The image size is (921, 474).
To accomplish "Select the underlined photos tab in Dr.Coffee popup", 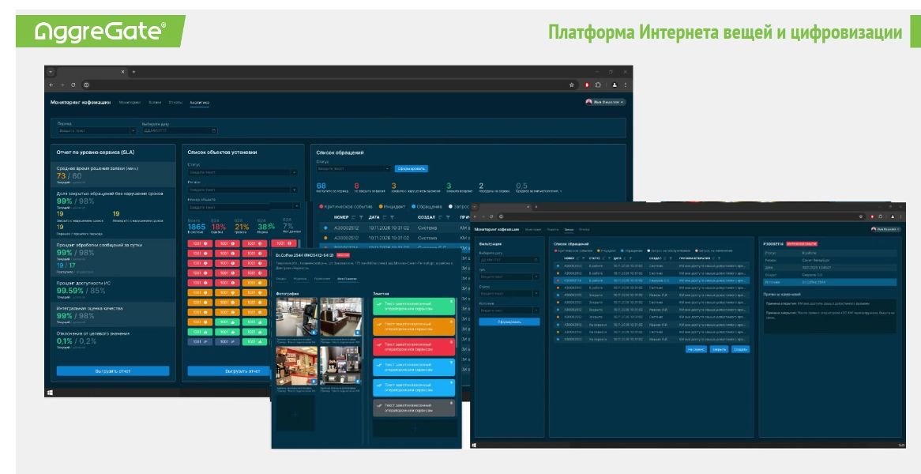I will point(347,278).
